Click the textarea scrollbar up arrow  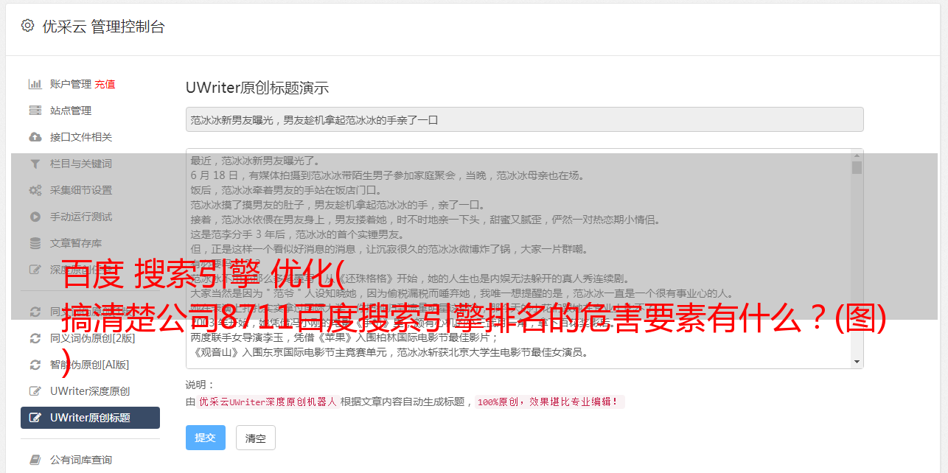tap(857, 155)
